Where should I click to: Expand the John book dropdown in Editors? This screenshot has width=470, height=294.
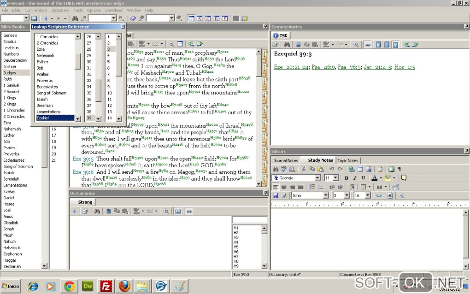pos(326,195)
